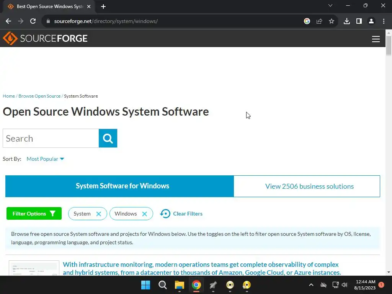Toggle the browser side panel
Screen dimensions: 392x294
point(359,21)
